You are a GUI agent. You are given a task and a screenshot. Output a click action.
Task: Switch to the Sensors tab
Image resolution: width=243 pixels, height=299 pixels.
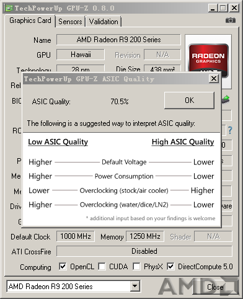(x=70, y=22)
